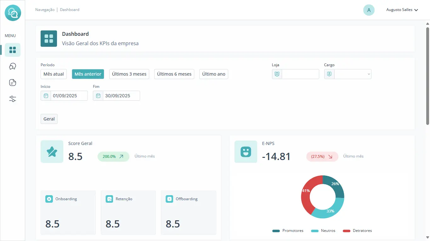Open the chat bubbles sidebar icon
Viewport: 430px width, 241px height.
point(13,66)
